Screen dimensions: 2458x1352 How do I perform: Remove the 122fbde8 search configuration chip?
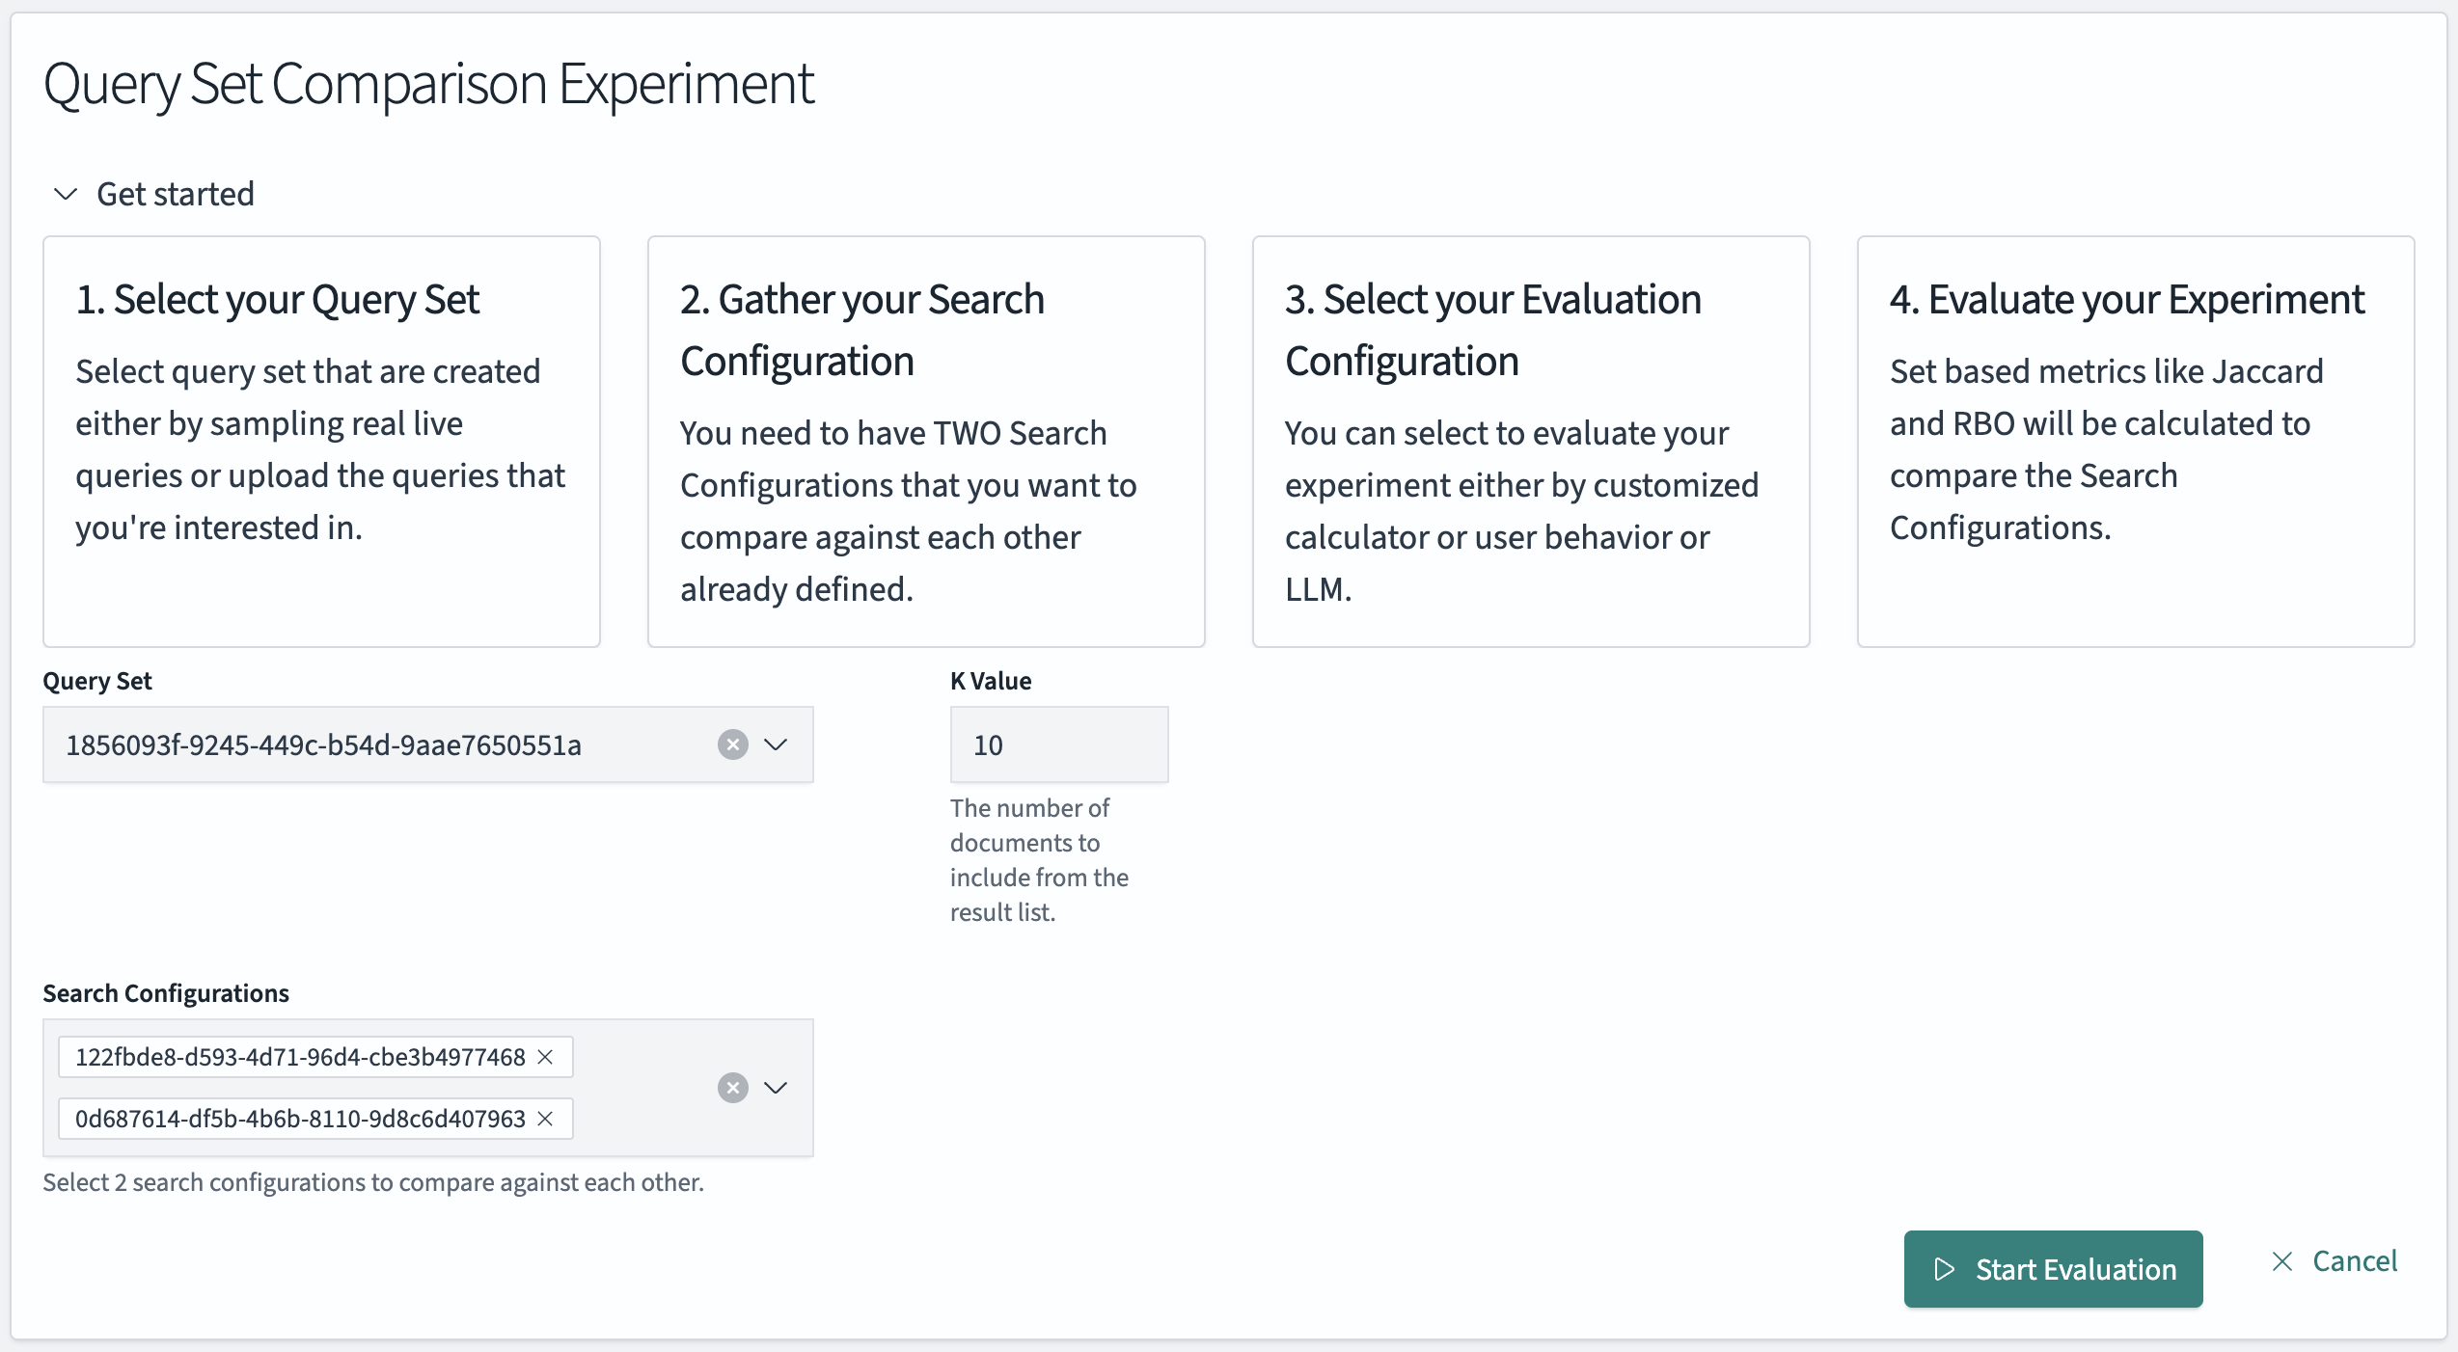click(545, 1057)
